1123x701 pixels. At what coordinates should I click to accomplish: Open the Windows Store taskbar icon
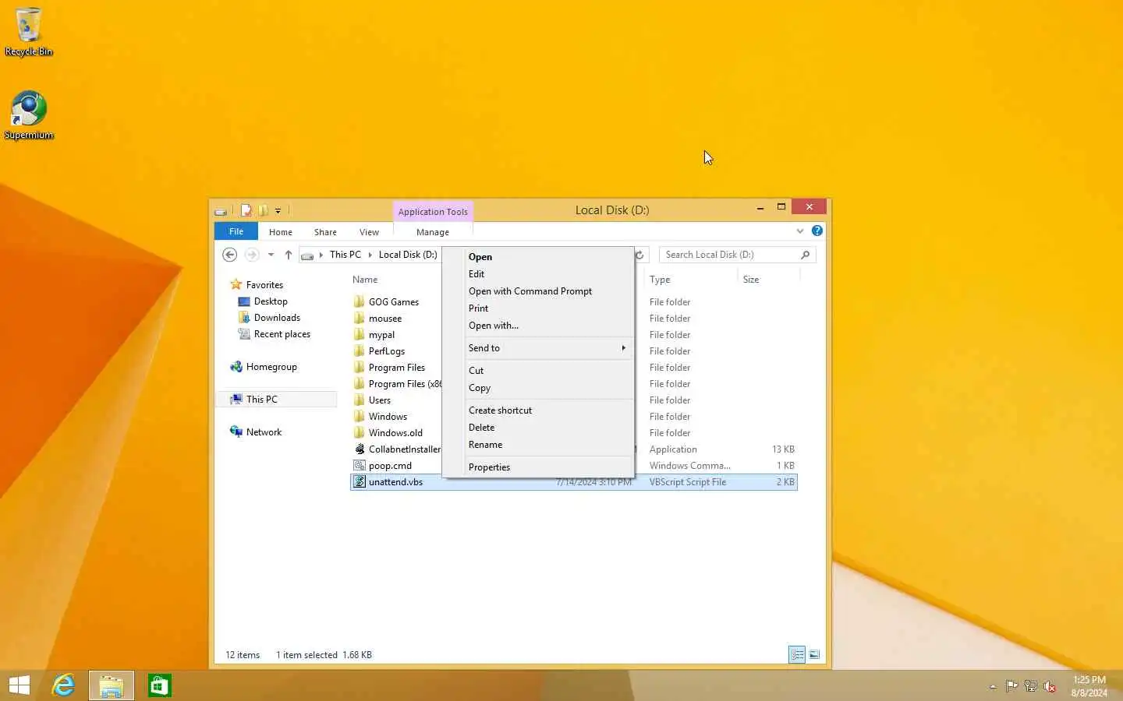(160, 685)
